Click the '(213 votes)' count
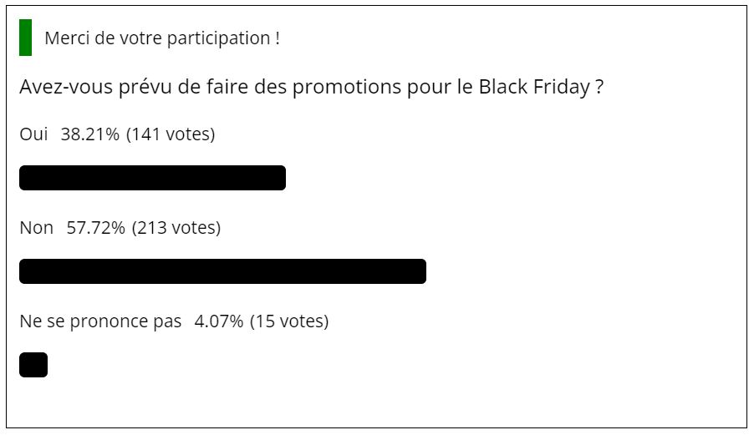Viewport: 754px width, 435px height. [x=176, y=228]
